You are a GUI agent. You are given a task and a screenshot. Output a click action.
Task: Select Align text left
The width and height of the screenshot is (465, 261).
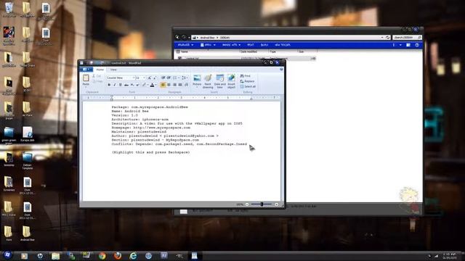pos(163,85)
